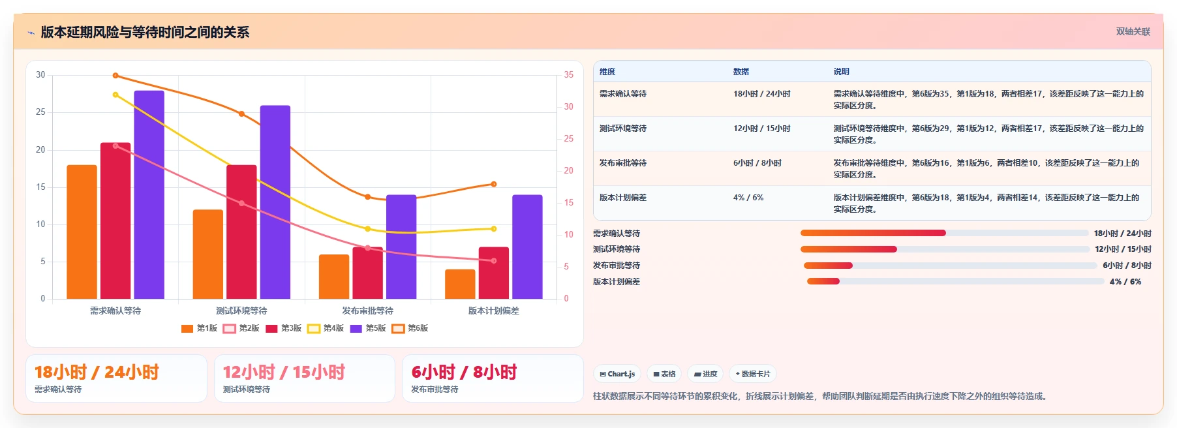Click the yellow line point above 版本计划偏差

tap(494, 229)
